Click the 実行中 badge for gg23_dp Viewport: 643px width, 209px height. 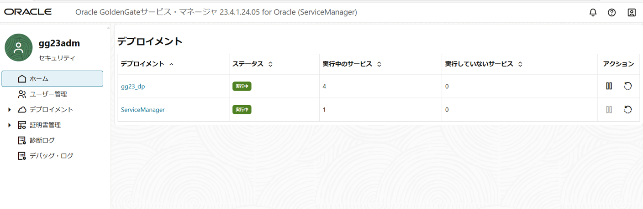pos(242,86)
